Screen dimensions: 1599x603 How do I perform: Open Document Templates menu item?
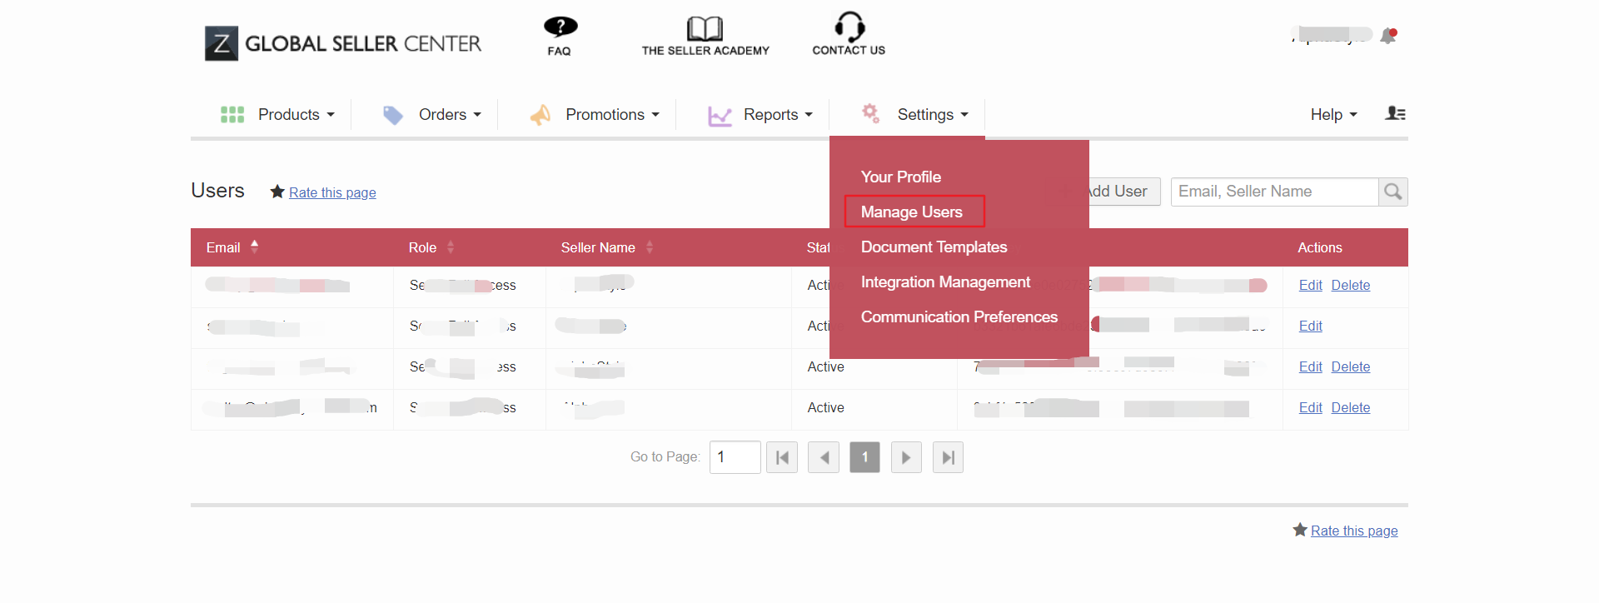coord(934,247)
